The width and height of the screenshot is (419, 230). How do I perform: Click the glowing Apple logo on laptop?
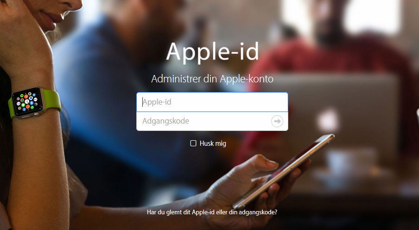328,121
